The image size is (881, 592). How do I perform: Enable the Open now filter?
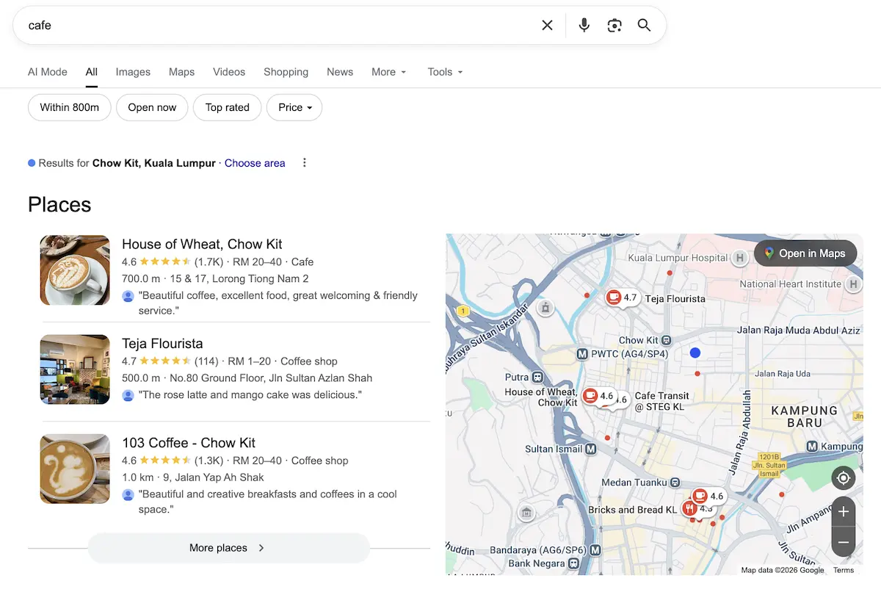[x=152, y=107]
